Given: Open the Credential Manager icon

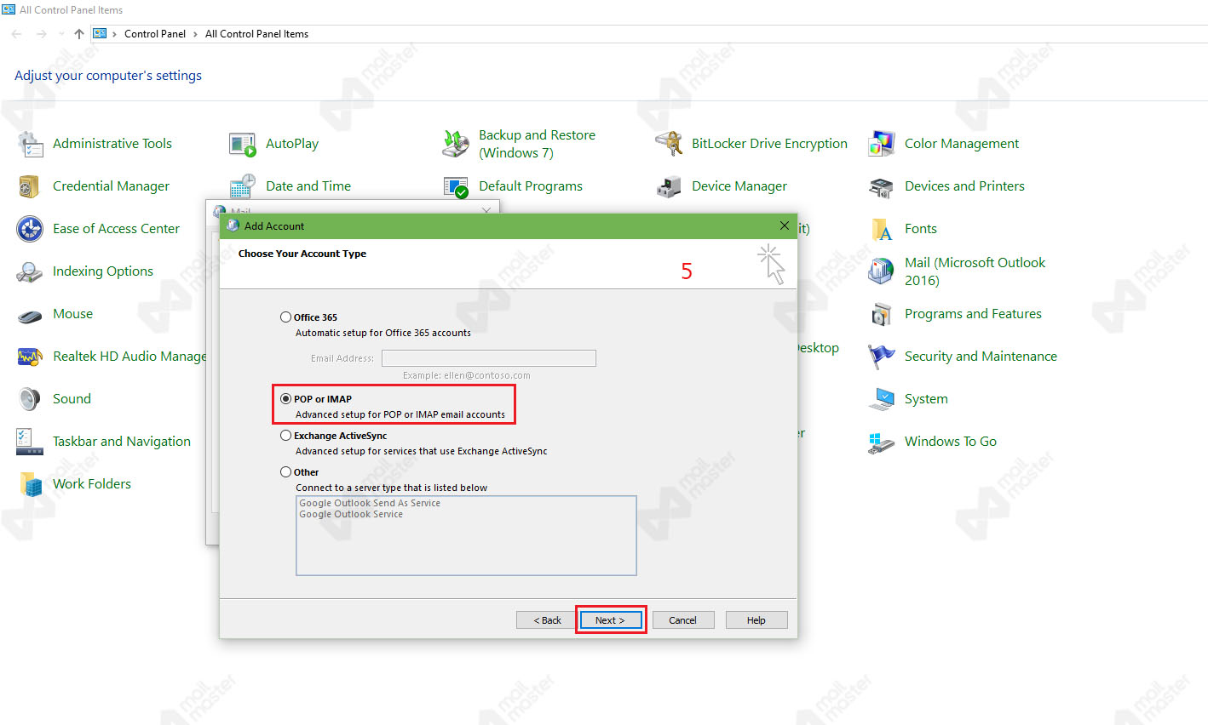Looking at the screenshot, I should pyautogui.click(x=30, y=186).
